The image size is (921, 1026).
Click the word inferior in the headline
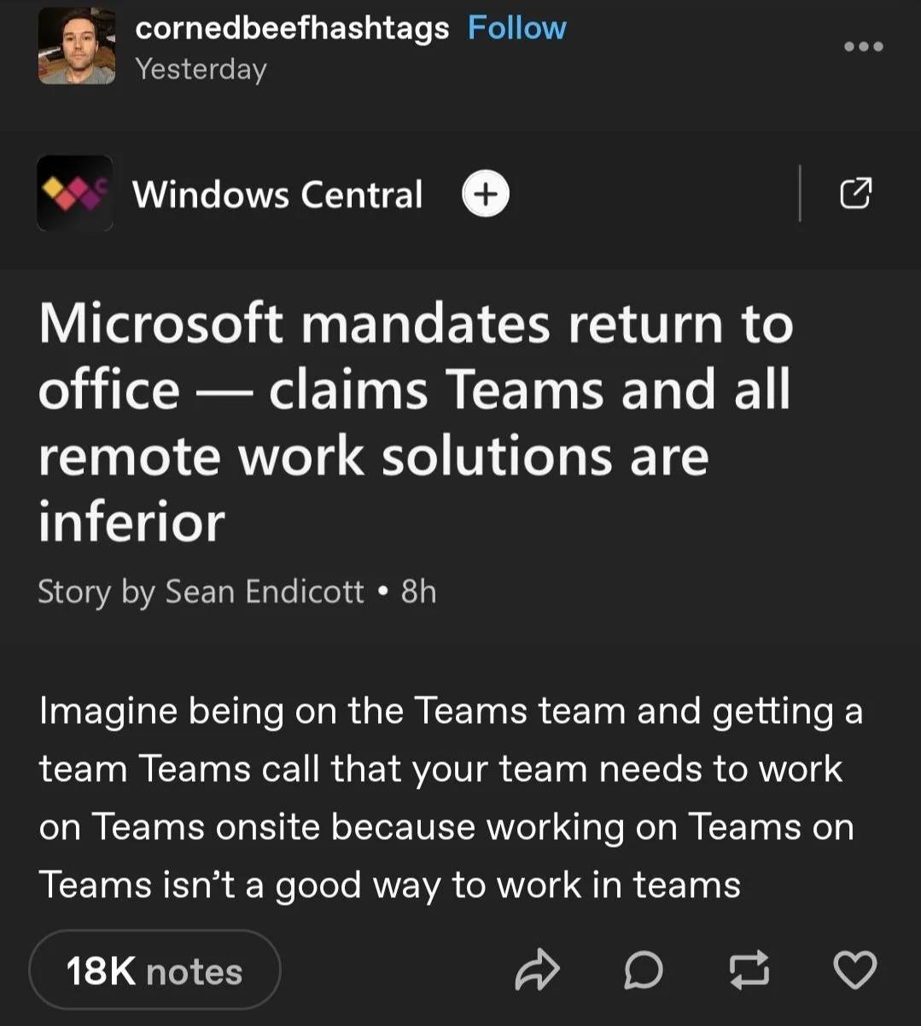[131, 522]
